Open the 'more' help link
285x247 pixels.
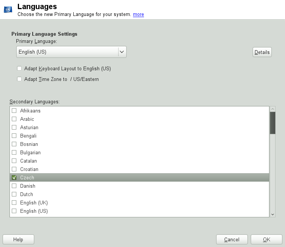tap(138, 14)
